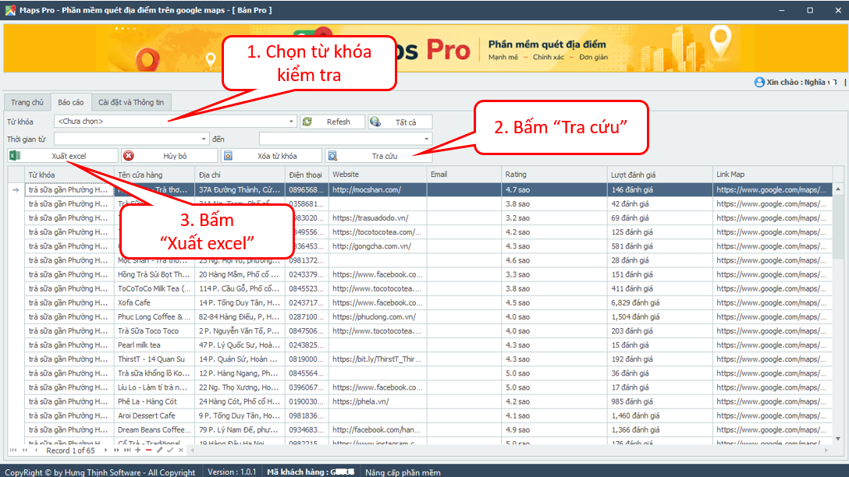The width and height of the screenshot is (849, 477).
Task: Switch to Trang chủ tab
Action: click(27, 102)
